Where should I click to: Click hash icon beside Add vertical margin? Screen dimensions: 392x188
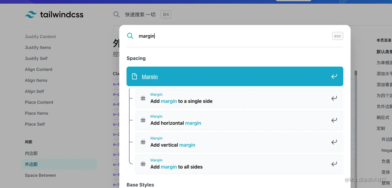pos(143,142)
